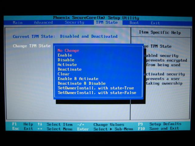The image size is (195, 146).
Task: Click the Enter Select Sub-Menu hint
Action: (x=105, y=129)
